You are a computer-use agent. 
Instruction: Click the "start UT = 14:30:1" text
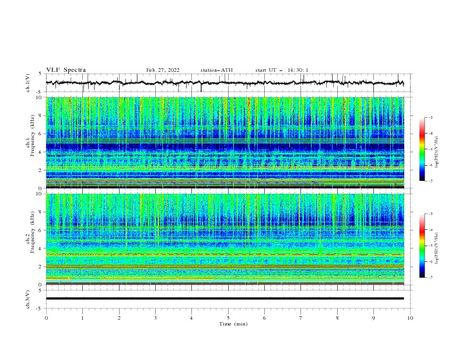pyautogui.click(x=282, y=70)
